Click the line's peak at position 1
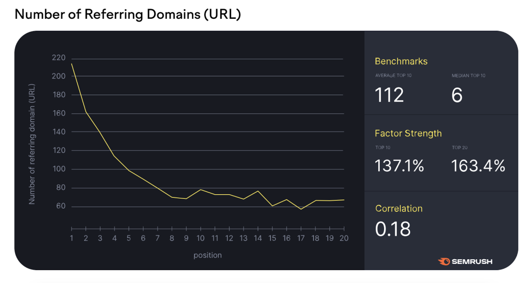 click(x=72, y=64)
